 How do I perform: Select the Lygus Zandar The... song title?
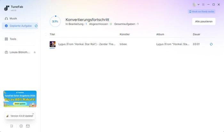click(x=87, y=44)
